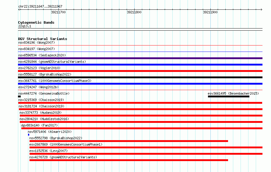Select the black bar under esv3661495

tap(229, 96)
